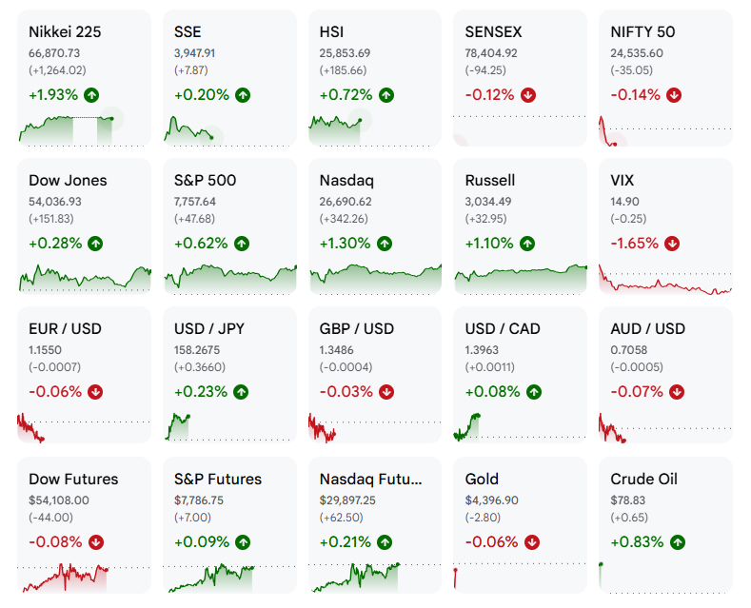Click the AUD / USD -0.07% percentage
This screenshot has width=751, height=608.
click(637, 392)
